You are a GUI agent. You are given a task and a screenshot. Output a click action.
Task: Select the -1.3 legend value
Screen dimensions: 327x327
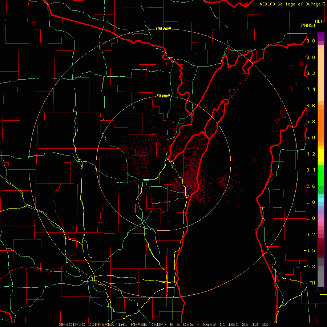[309, 267]
